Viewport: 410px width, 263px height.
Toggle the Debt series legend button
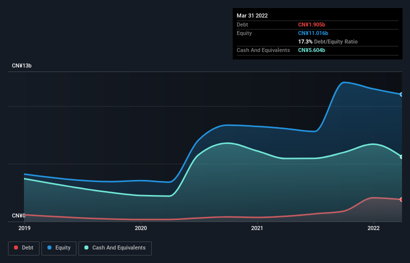23,248
